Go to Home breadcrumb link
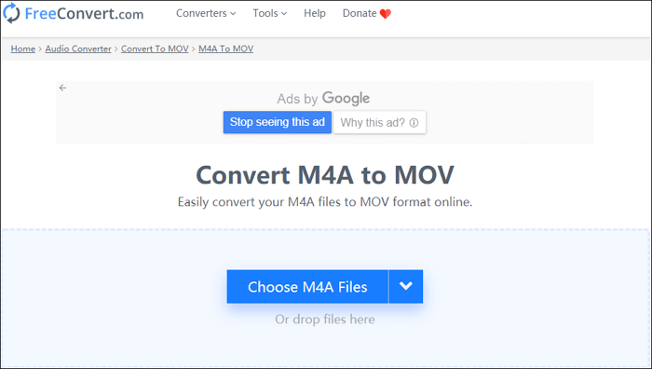This screenshot has height=369, width=652. pyautogui.click(x=23, y=48)
